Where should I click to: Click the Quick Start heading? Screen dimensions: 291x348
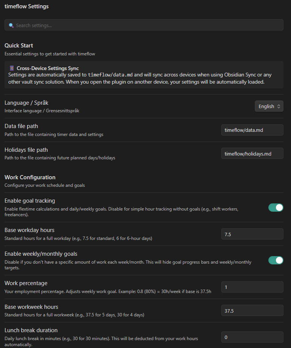tap(19, 46)
